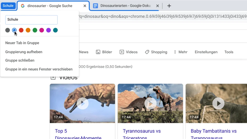Click the Bilder image icon
The width and height of the screenshot is (247, 139).
tap(98, 52)
